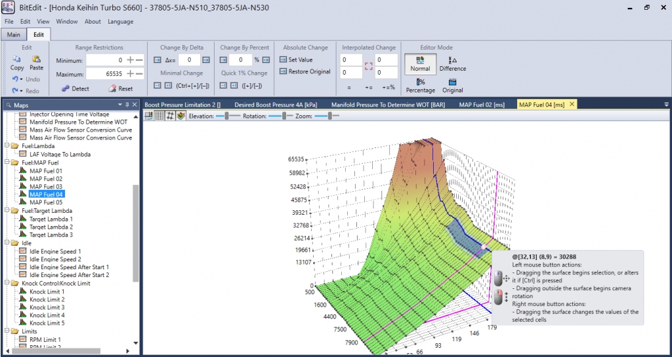
Task: Collapse the Knock Control:Knock Limit folder
Action: click(7, 283)
